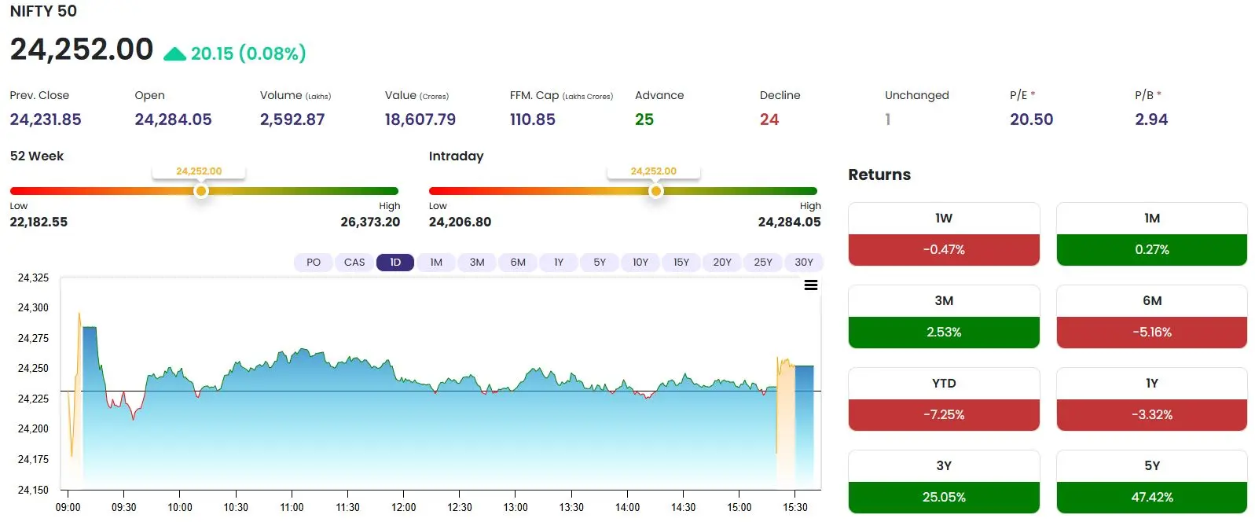This screenshot has width=1255, height=522.
Task: Click P/E value 20.50
Action: (1032, 119)
